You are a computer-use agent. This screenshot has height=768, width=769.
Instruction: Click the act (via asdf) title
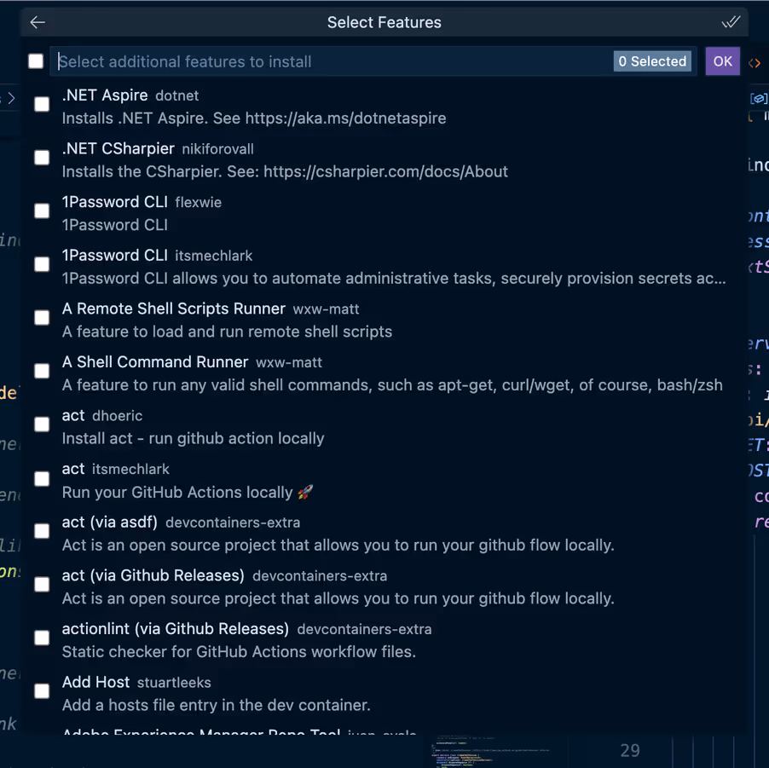click(110, 523)
